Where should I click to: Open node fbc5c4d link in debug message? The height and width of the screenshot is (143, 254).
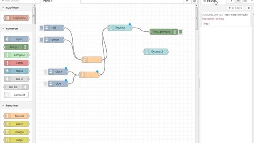coord(236,15)
